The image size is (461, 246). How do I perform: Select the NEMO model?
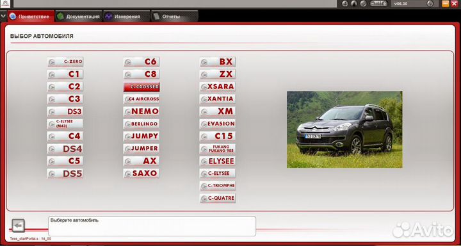point(142,111)
